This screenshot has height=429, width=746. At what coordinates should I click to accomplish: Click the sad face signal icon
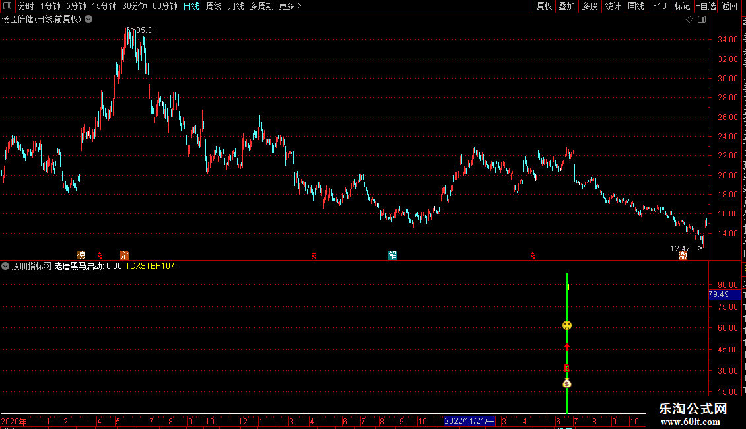(566, 326)
